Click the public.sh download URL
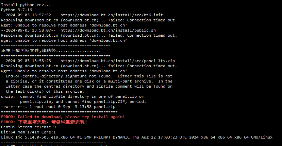This screenshot has width=282, height=146. (x=108, y=30)
